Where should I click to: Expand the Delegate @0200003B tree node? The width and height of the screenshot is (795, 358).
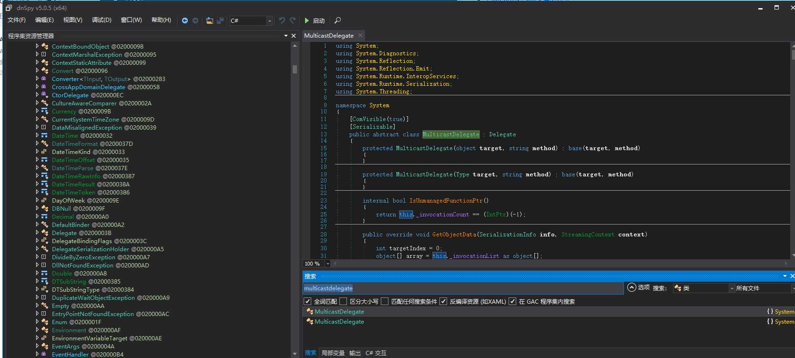(x=37, y=233)
